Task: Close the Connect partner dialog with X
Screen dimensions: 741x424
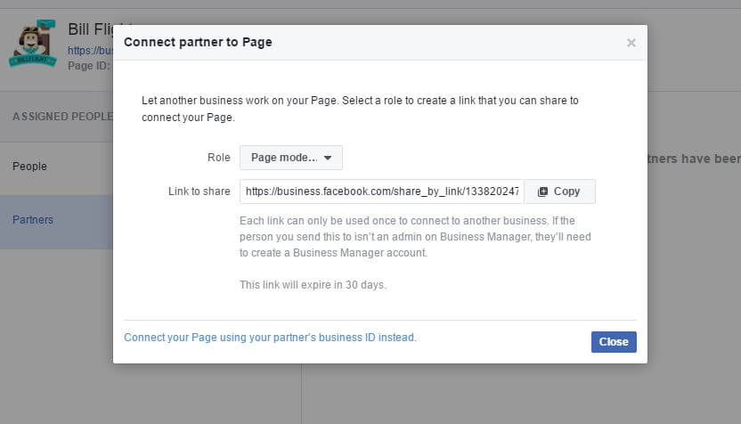Action: (x=631, y=43)
